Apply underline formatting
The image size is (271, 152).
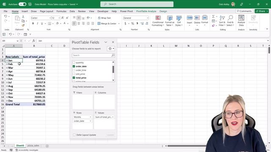tap(42, 24)
